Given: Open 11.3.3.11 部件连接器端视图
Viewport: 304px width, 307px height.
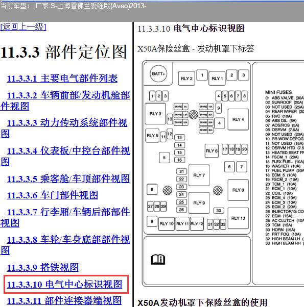Looking at the screenshot, I should pos(64,301).
